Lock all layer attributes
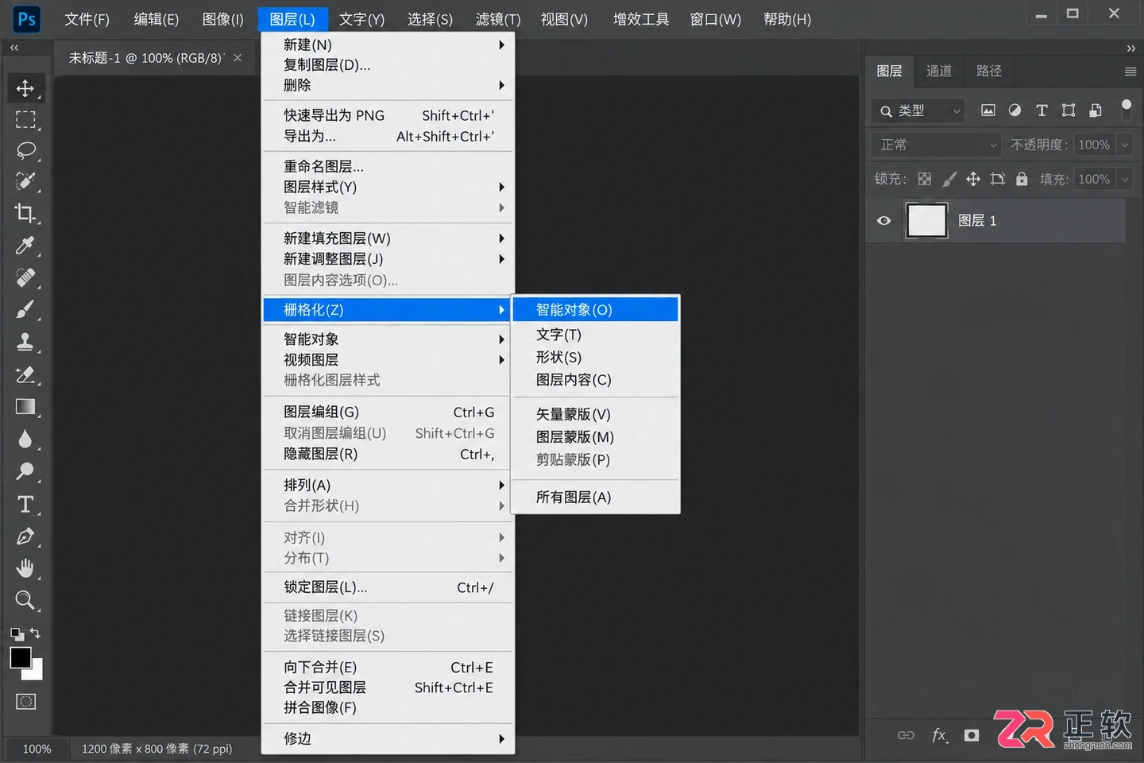This screenshot has height=763, width=1144. click(x=1022, y=179)
